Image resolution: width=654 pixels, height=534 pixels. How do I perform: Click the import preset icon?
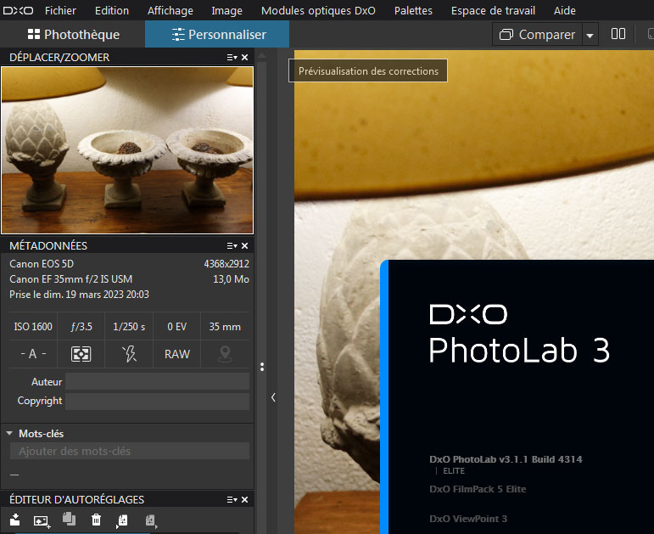click(x=15, y=520)
